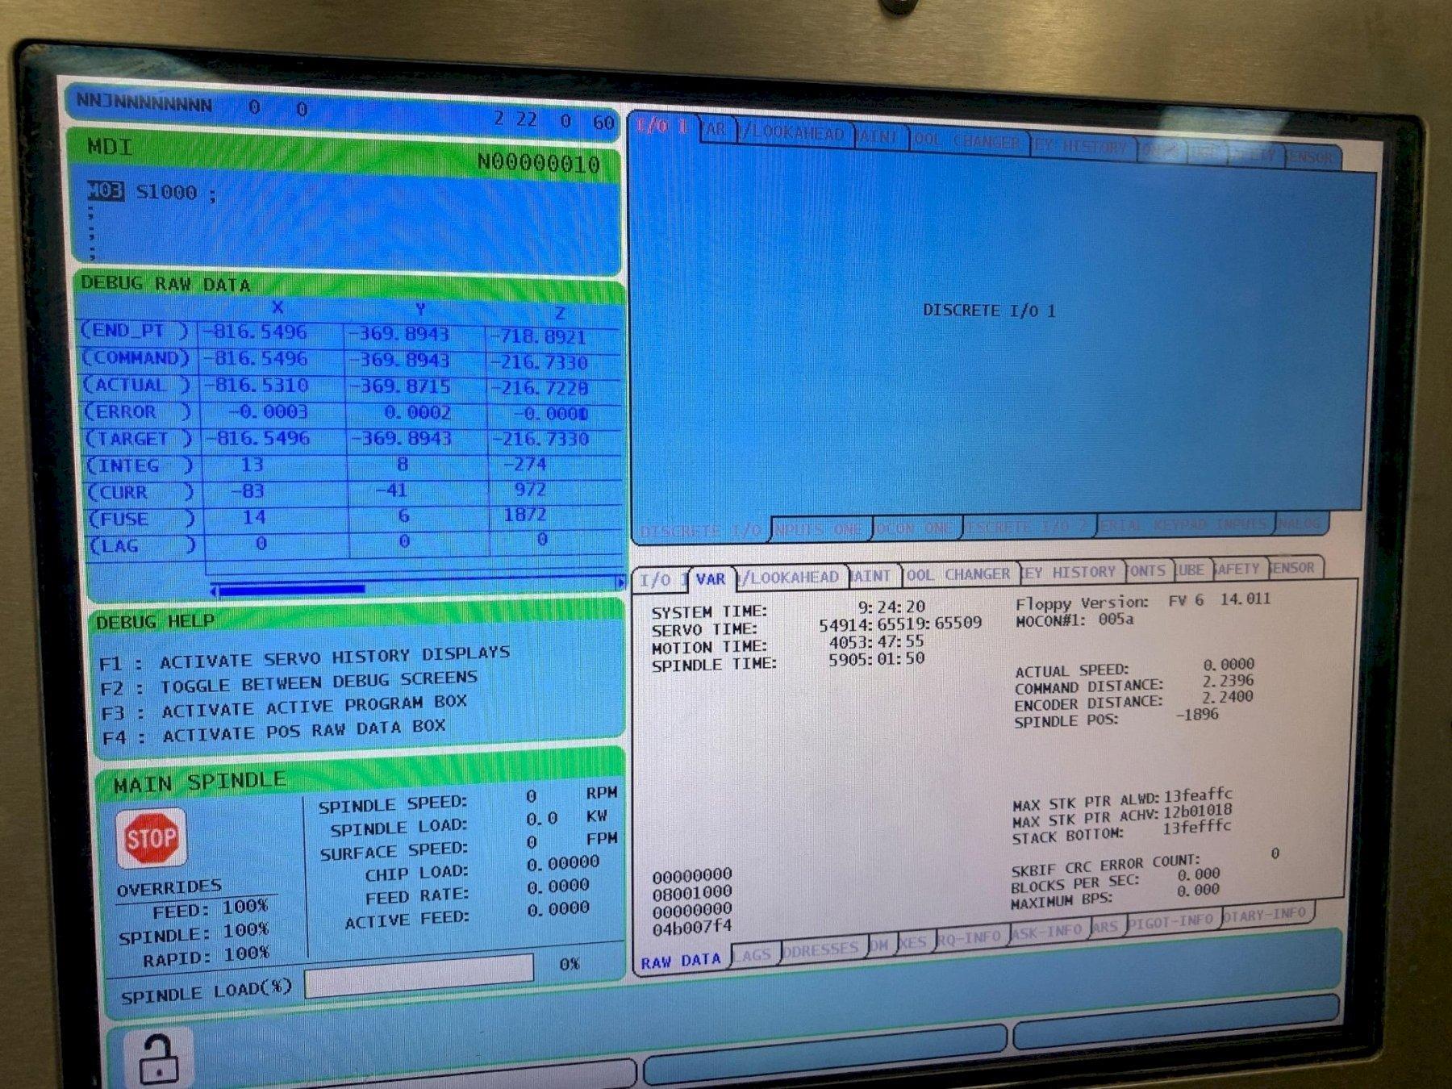Click the DEBUG RAW DATA panel header
The height and width of the screenshot is (1089, 1452).
pyautogui.click(x=165, y=284)
